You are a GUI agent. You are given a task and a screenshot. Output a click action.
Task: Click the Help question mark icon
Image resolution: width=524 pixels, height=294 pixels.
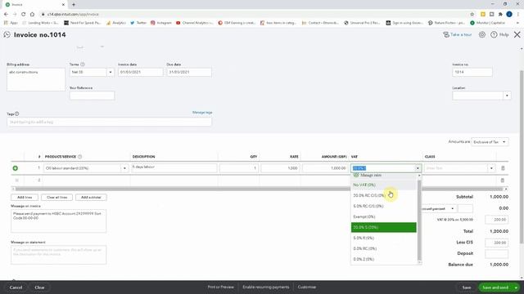click(x=494, y=34)
